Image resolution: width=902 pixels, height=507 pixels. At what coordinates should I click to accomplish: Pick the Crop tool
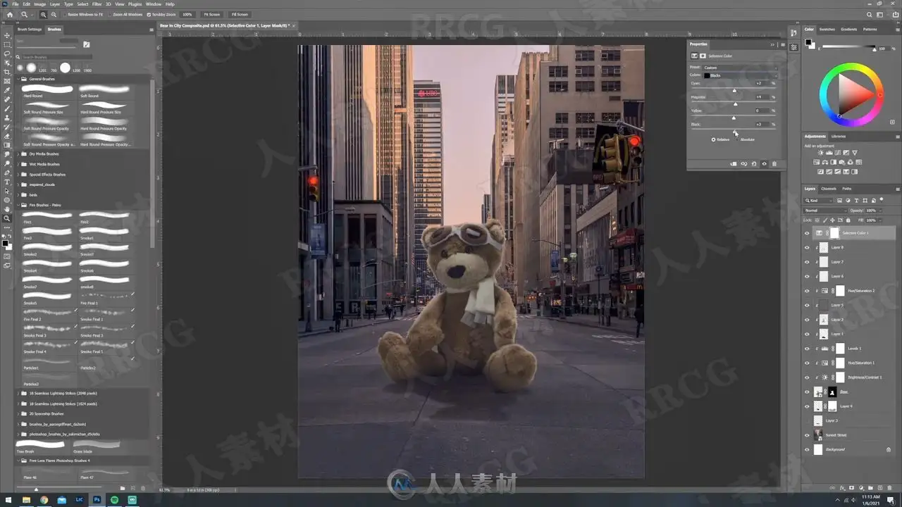[7, 72]
